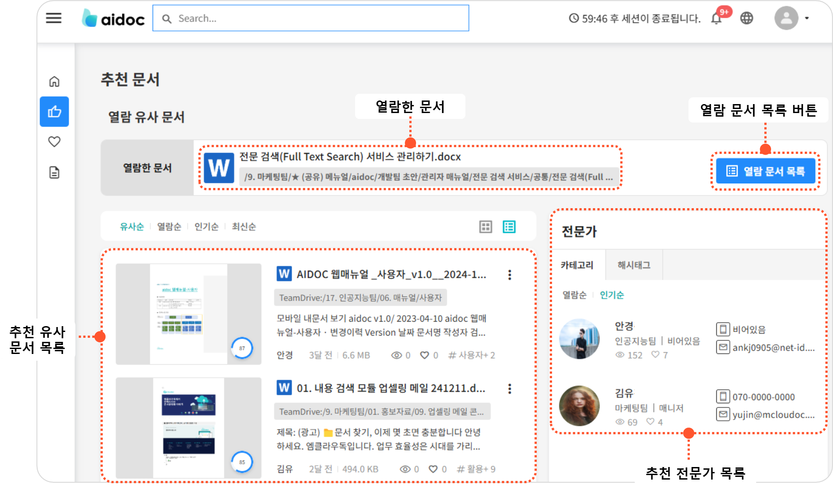Image resolution: width=833 pixels, height=489 pixels.
Task: Switch to list view layout
Action: [x=509, y=227]
